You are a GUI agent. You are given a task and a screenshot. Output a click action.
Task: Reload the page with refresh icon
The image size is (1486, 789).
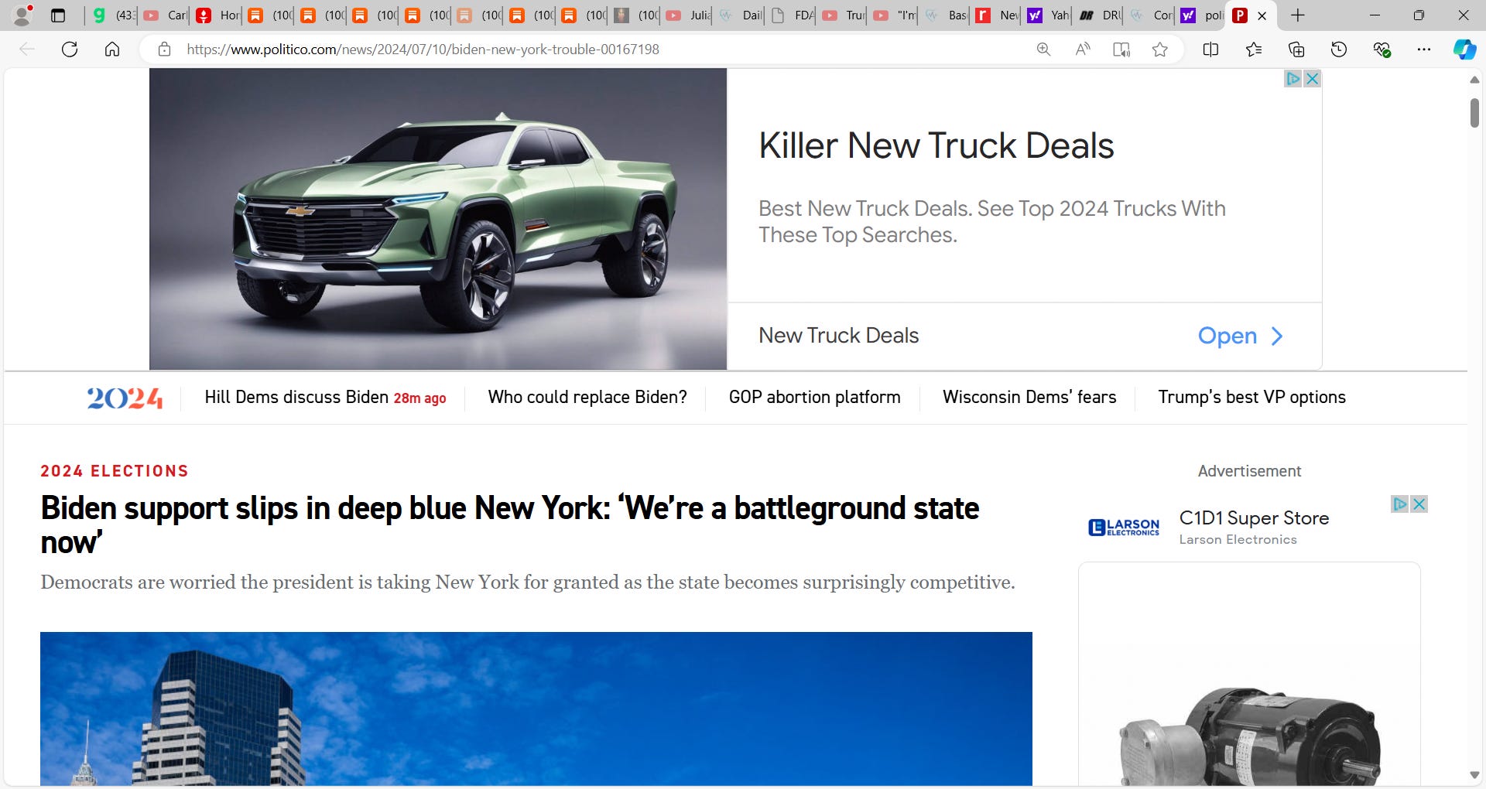(70, 50)
